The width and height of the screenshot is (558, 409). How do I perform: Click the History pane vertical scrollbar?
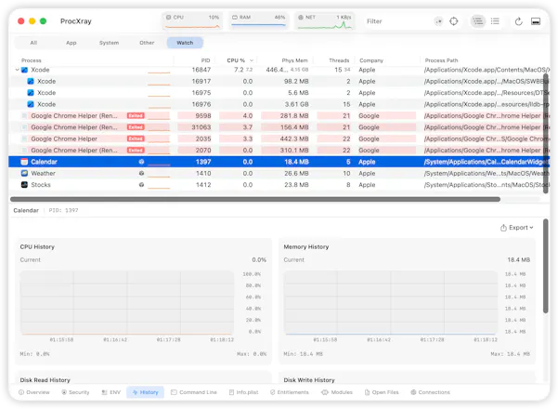click(546, 266)
